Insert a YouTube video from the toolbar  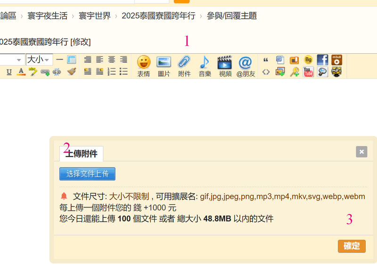tap(308, 72)
